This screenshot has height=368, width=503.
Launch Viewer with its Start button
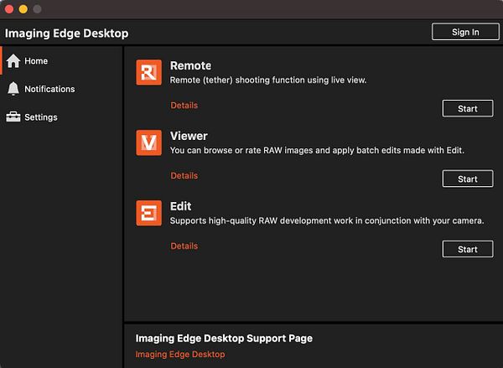coord(467,179)
